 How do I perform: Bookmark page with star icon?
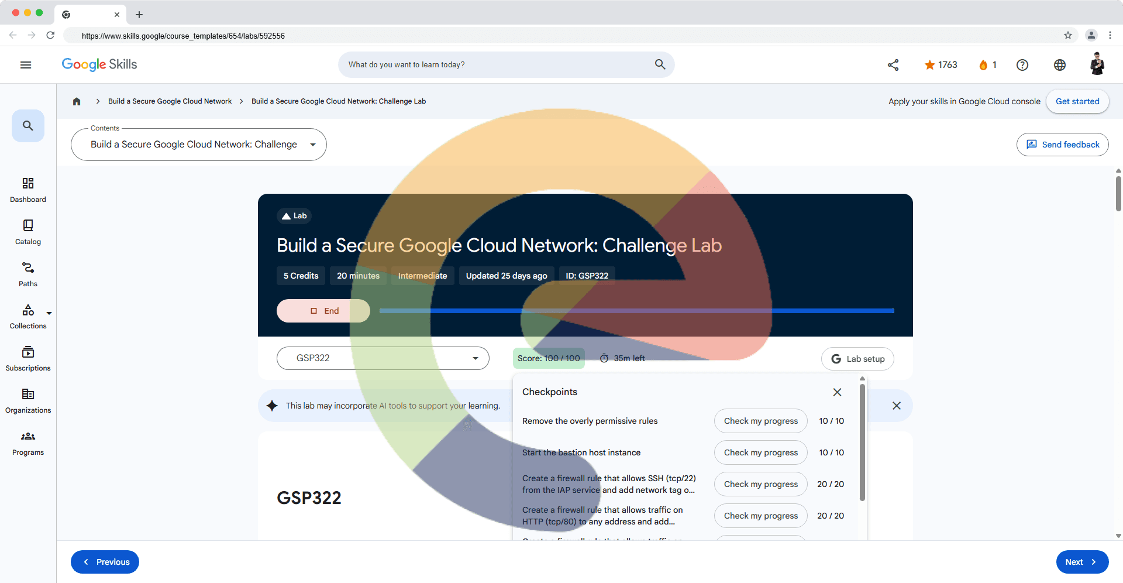coord(1068,35)
